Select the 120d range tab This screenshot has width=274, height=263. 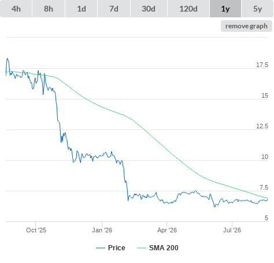188,9
